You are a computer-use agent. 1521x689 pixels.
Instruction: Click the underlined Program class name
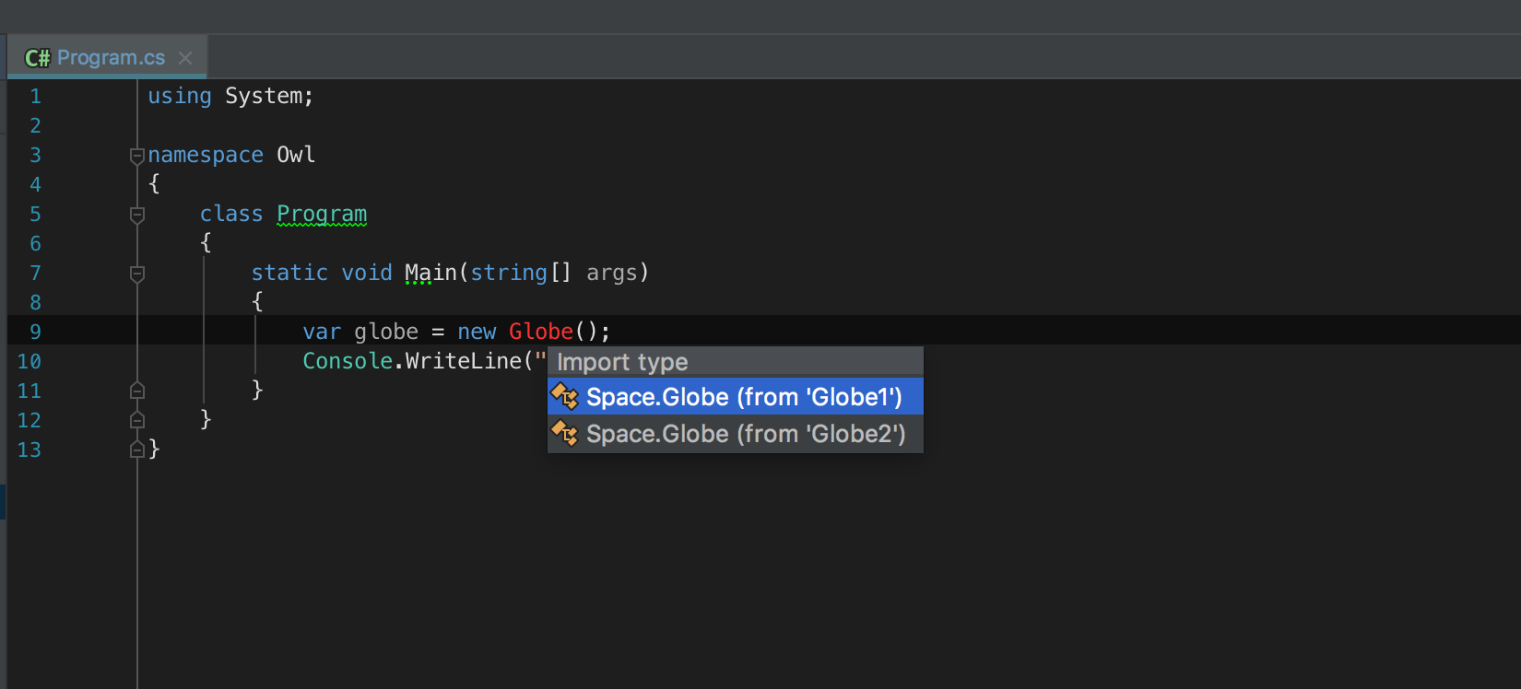(322, 214)
